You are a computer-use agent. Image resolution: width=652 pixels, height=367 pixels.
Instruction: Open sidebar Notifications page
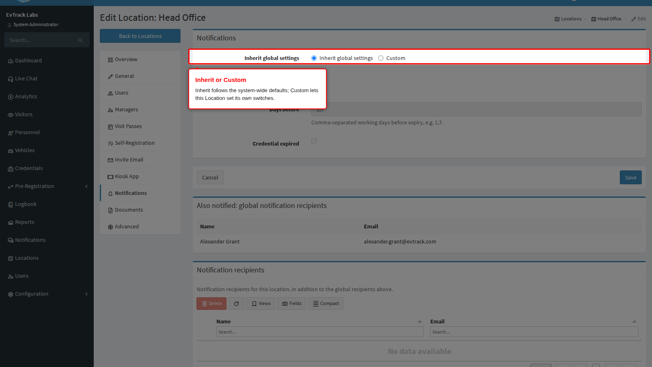[27, 240]
